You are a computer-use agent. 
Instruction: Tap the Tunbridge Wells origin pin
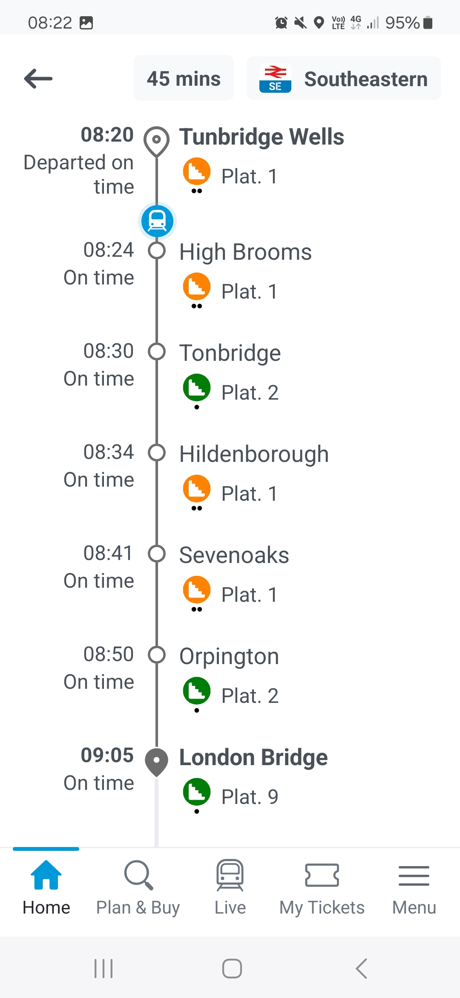(156, 140)
